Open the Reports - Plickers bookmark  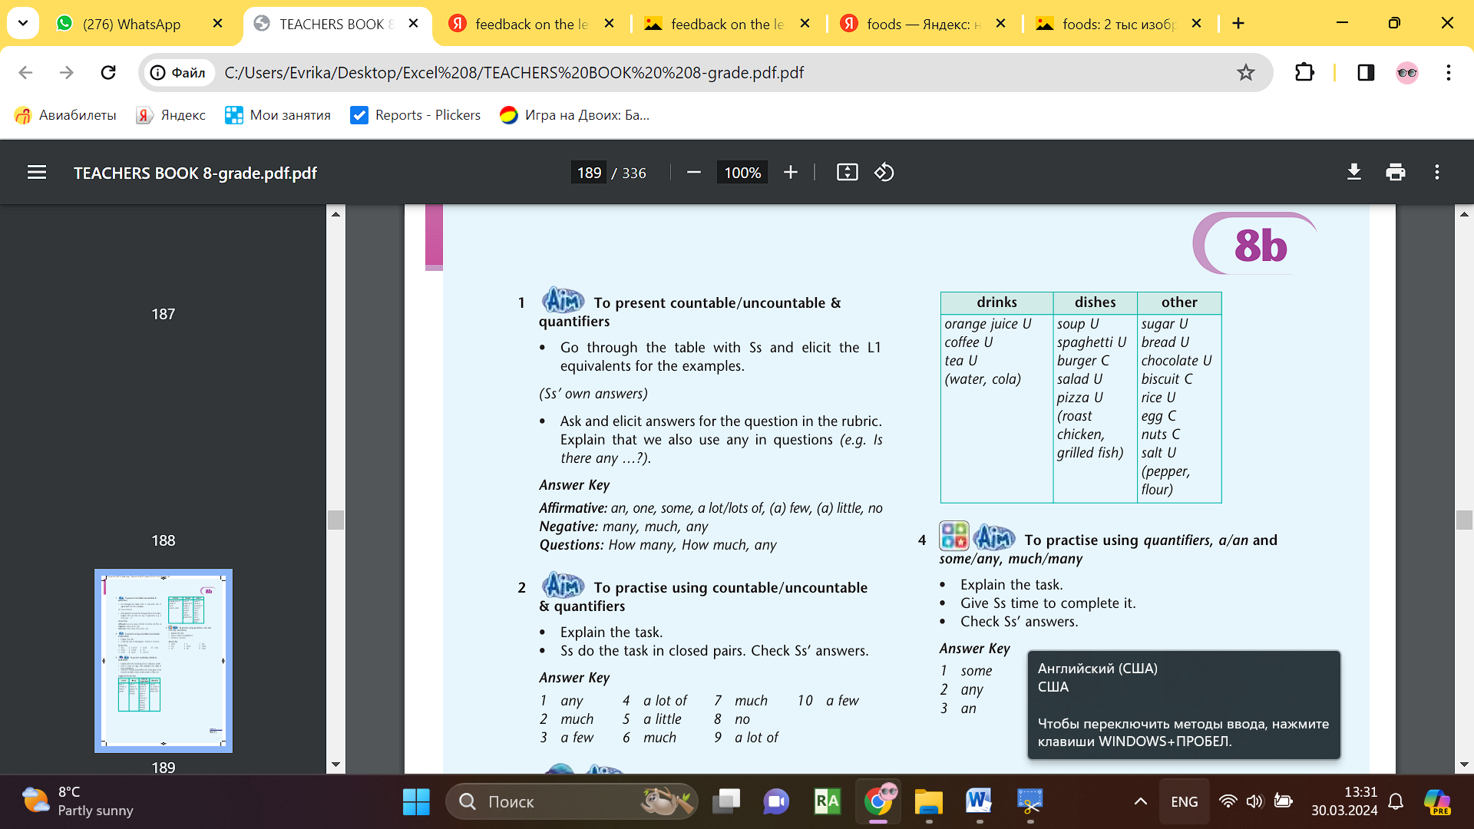point(415,115)
